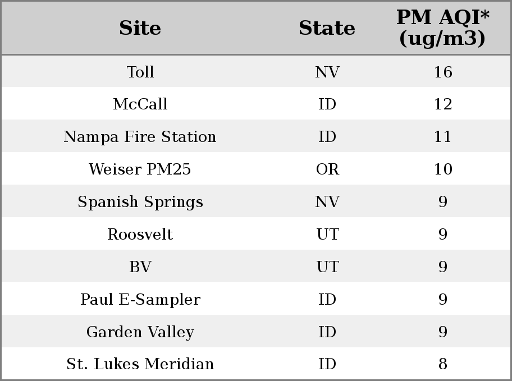Select the Paul E-Sampler row
This screenshot has width=512, height=381.
point(256,299)
